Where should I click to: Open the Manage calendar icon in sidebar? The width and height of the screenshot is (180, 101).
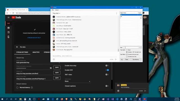click(8, 33)
